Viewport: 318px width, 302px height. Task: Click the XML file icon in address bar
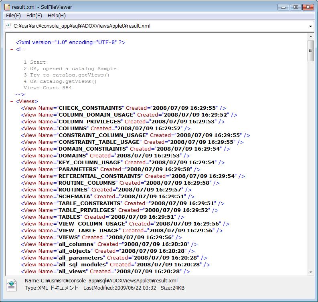tap(8, 26)
